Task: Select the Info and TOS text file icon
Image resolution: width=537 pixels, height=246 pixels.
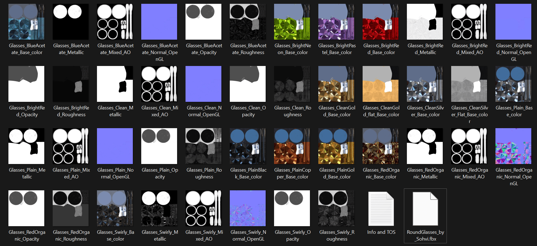Action: [381, 209]
